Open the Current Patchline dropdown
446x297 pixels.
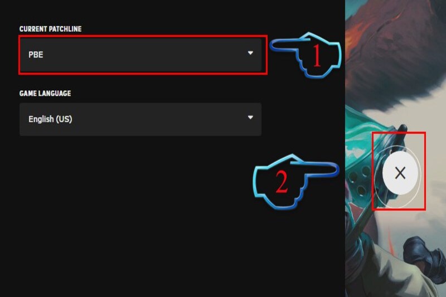[x=140, y=55]
